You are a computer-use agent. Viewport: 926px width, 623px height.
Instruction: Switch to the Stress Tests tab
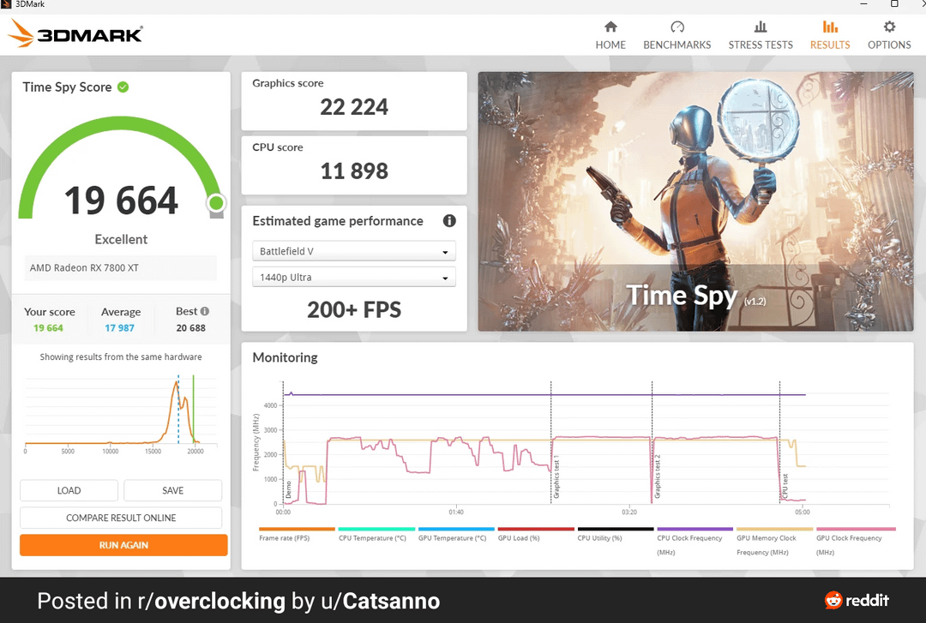tap(760, 35)
